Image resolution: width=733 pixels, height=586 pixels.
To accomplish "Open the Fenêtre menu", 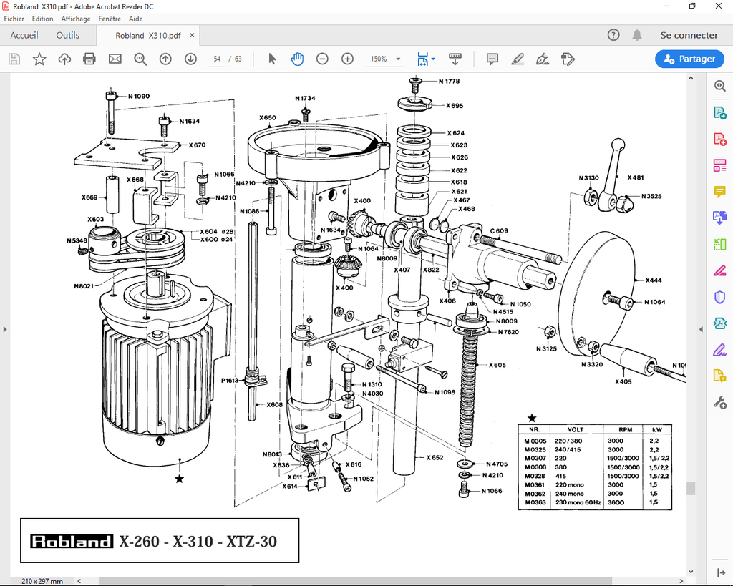I will pos(110,19).
